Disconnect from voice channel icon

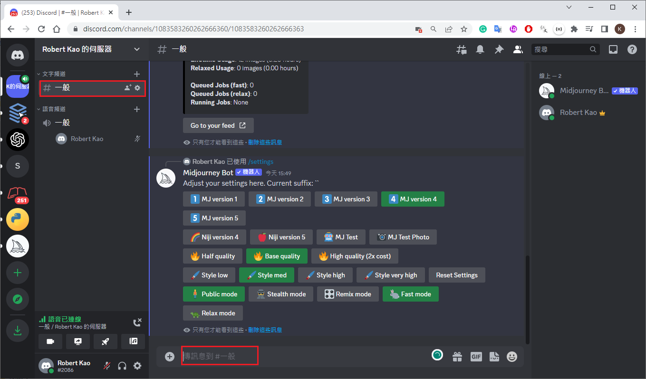coord(137,323)
